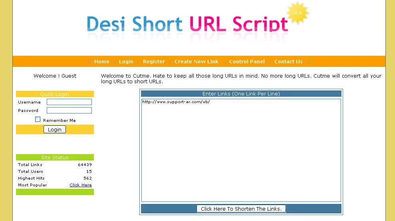The width and height of the screenshot is (395, 221).
Task: Click the Remember Me label text
Action: click(x=59, y=120)
